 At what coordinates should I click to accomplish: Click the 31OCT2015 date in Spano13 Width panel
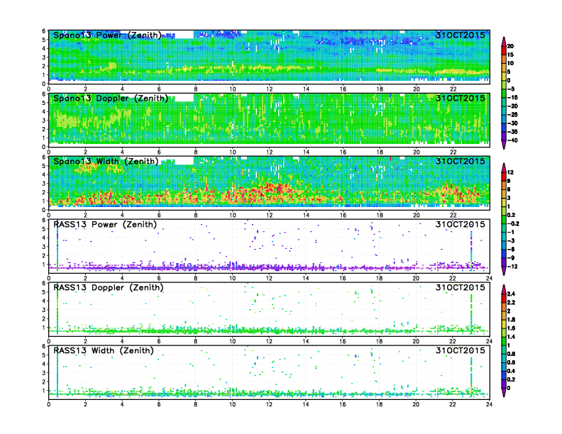click(x=461, y=161)
